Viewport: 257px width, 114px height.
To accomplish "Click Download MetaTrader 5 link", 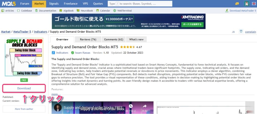I will pyautogui.click(x=241, y=11).
